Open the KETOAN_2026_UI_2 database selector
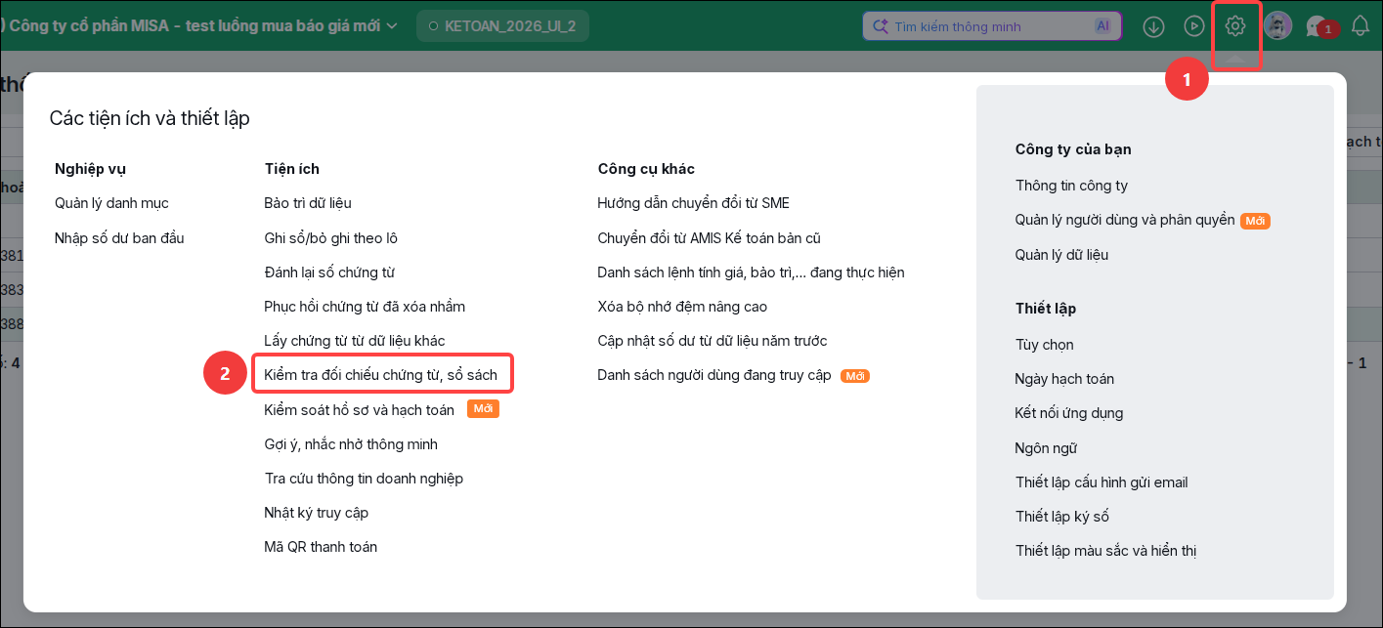 click(x=502, y=26)
